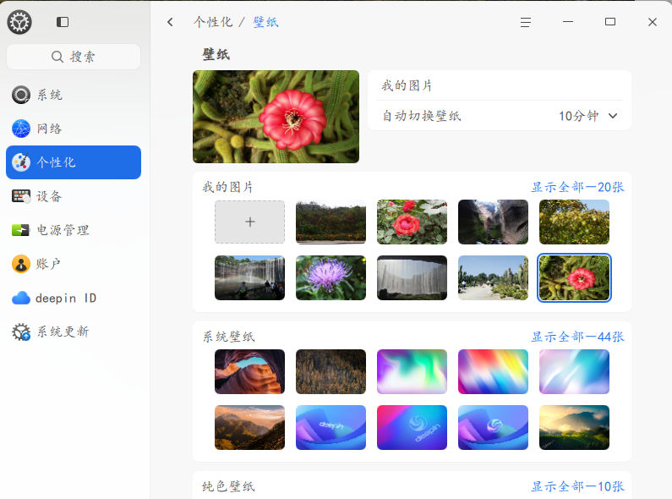Click the 自动切换壁纸 chevron arrow
Viewport: 672px width, 499px height.
[613, 116]
